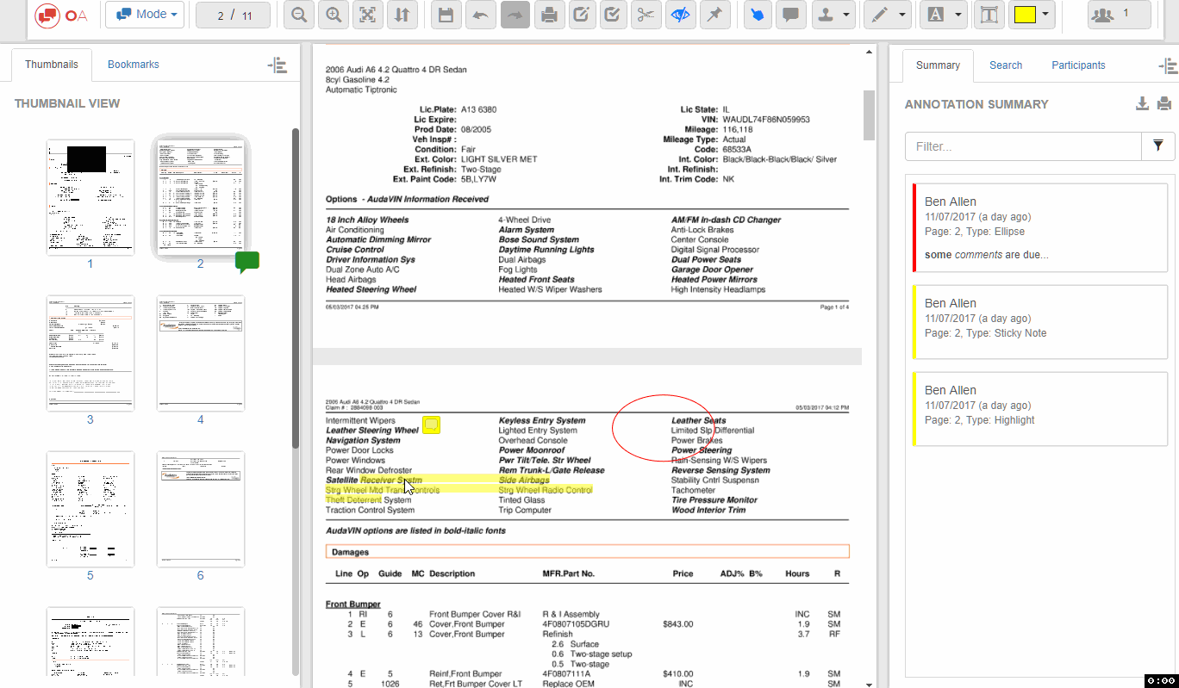This screenshot has width=1179, height=688.
Task: Select the comment speech bubble tool
Action: [791, 15]
